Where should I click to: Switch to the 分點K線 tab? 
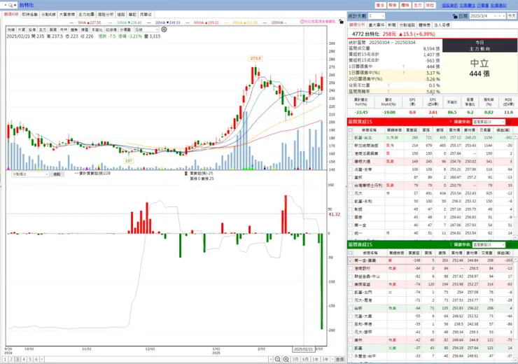point(48,15)
